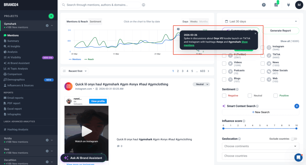Select Weeks chart granularity
This screenshot has height=165, width=306.
click(x=194, y=22)
